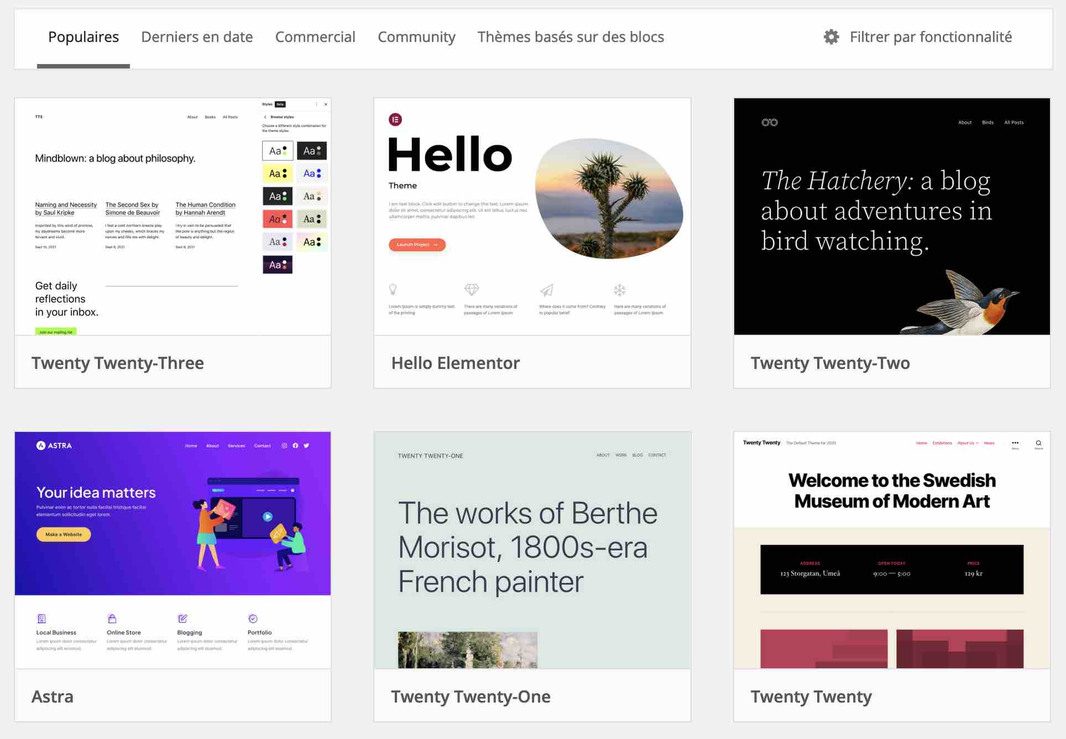Switch to Derniers en date tab
This screenshot has height=739, width=1066.
197,37
